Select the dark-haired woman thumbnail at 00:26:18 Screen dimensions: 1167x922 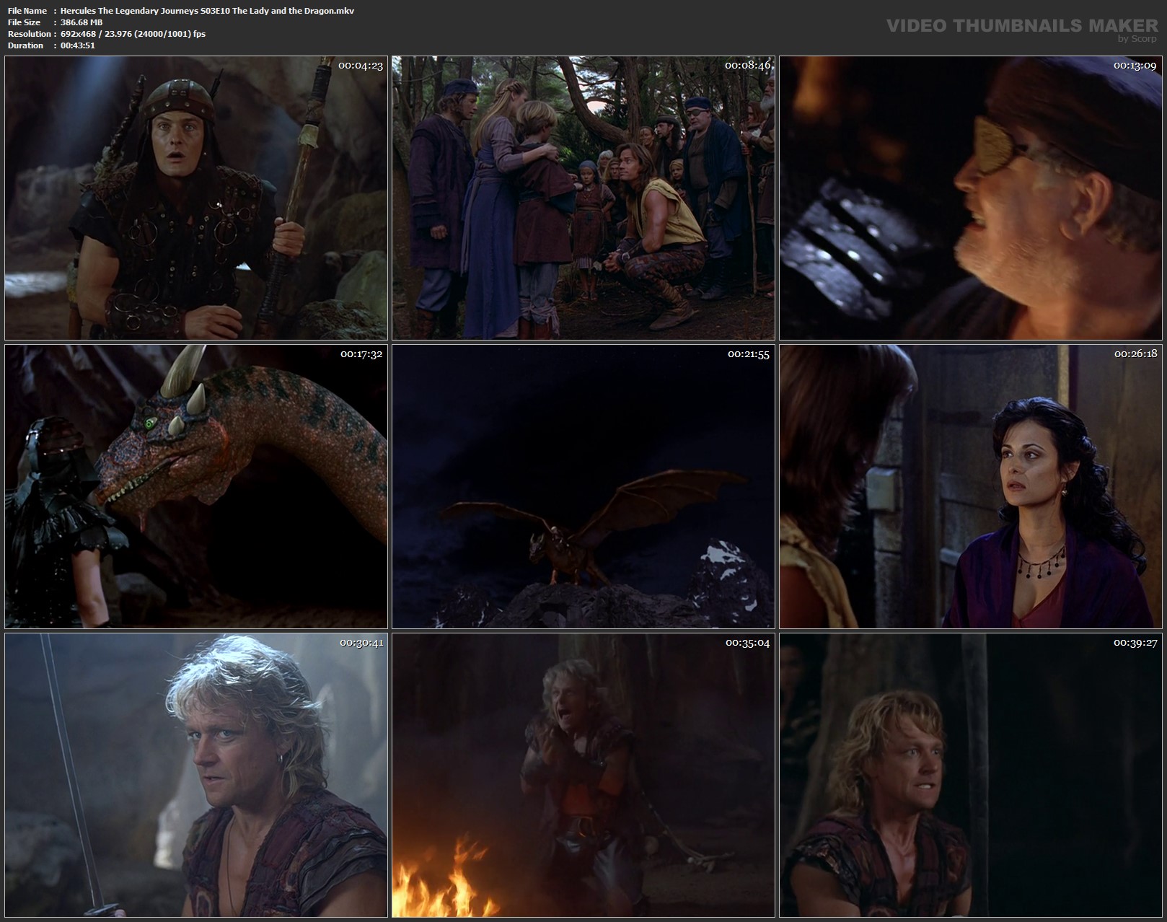pyautogui.click(x=970, y=486)
